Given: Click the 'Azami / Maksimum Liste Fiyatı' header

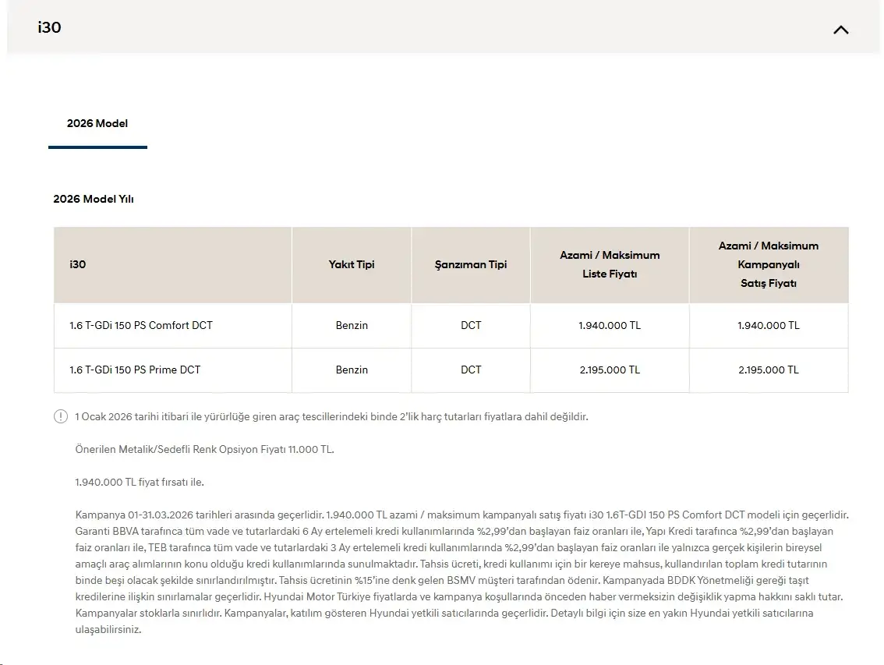Looking at the screenshot, I should tap(610, 264).
